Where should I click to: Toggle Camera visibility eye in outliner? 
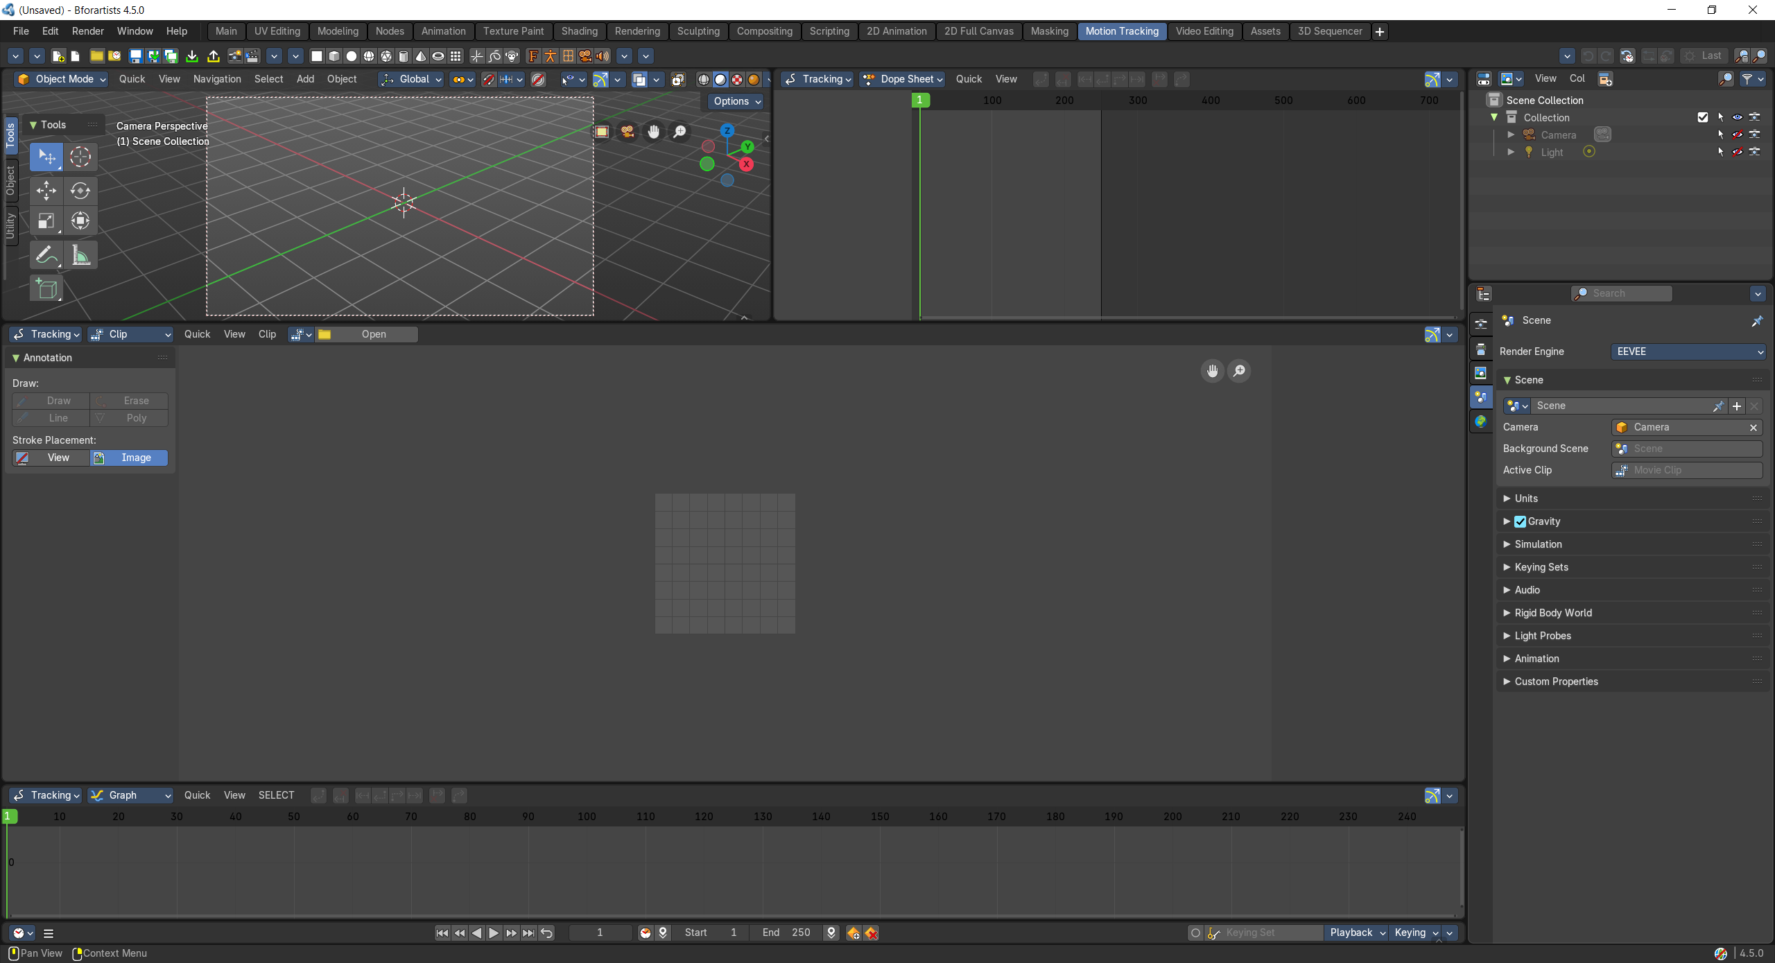[1738, 135]
